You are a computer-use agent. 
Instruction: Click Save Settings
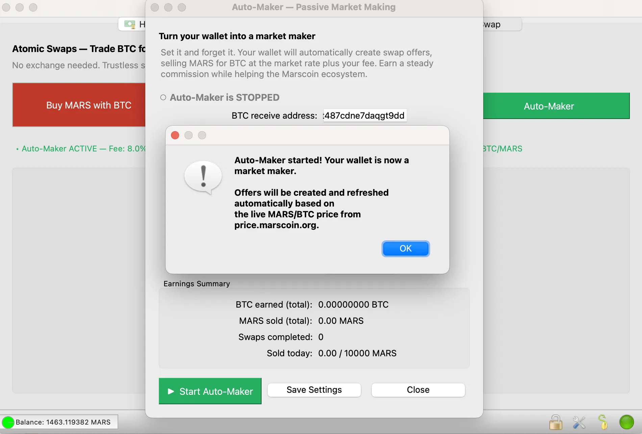(314, 390)
